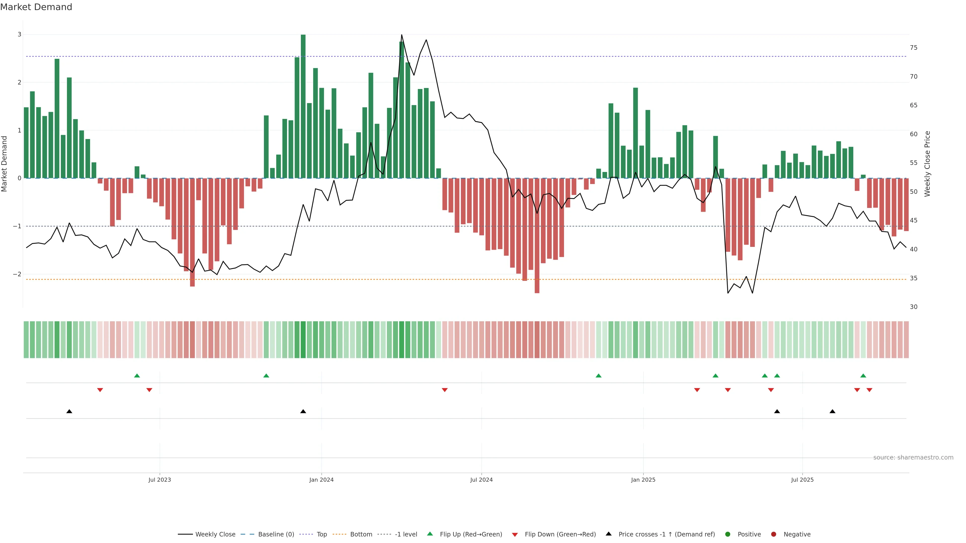
Task: Click the Negative red dot legend item
Action: click(774, 534)
